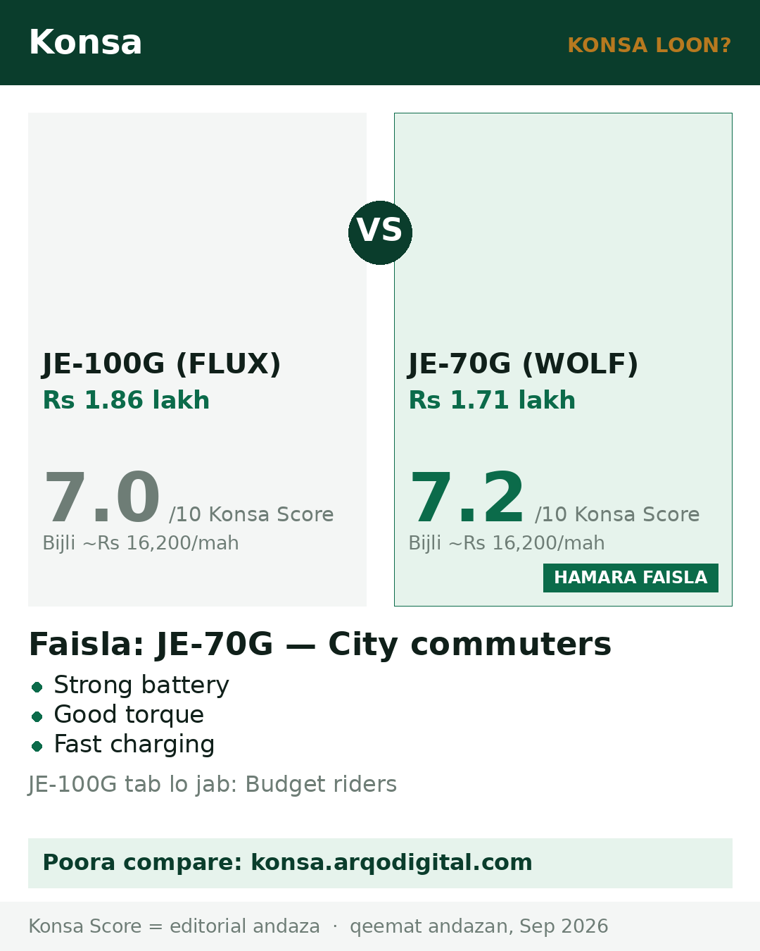Select the JE-100G (FLUX) model name
Screen dimensions: 760x951
(162, 363)
